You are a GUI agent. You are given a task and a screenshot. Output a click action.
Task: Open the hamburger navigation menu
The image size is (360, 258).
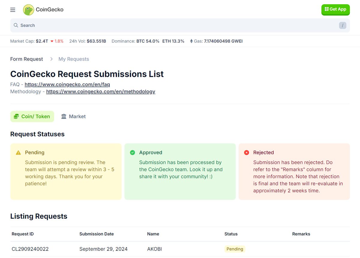click(13, 10)
